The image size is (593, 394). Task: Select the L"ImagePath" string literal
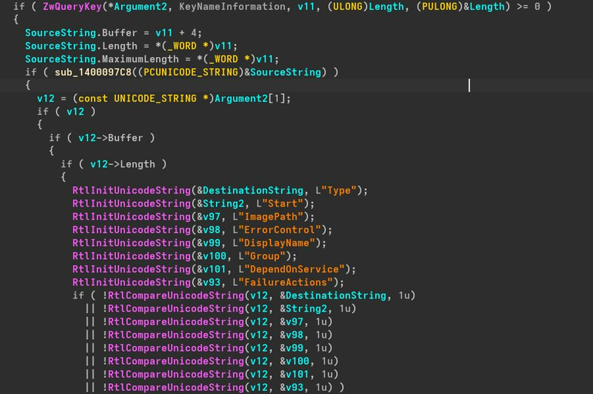[268, 217]
